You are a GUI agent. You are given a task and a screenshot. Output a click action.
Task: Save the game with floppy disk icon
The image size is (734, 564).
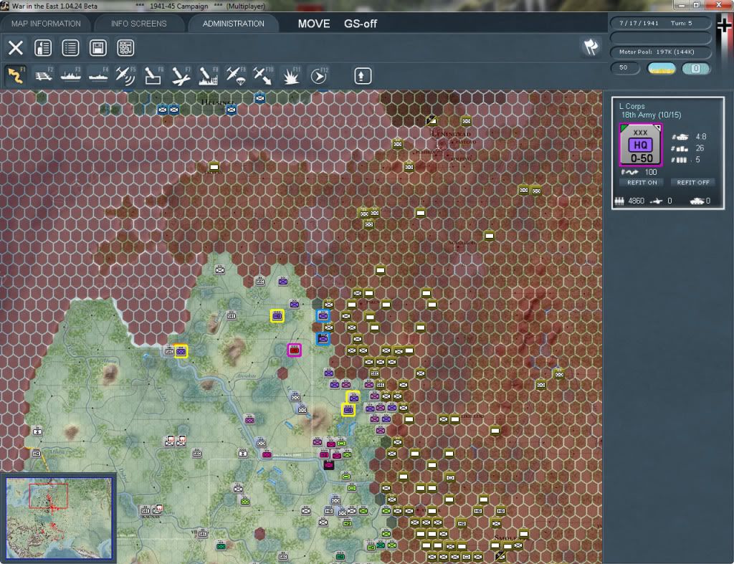tap(97, 48)
